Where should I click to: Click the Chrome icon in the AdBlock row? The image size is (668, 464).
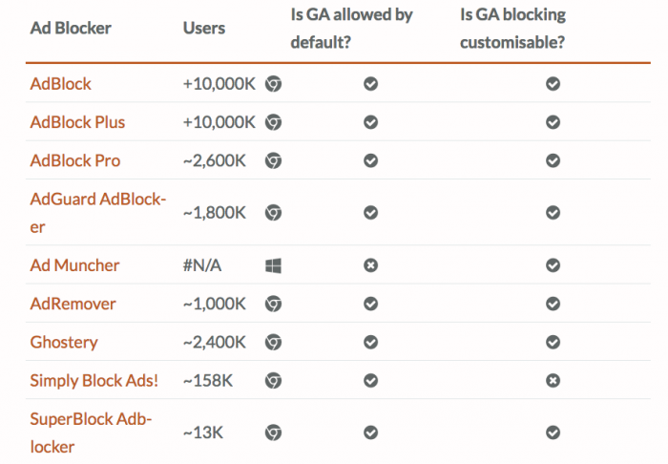click(x=273, y=84)
